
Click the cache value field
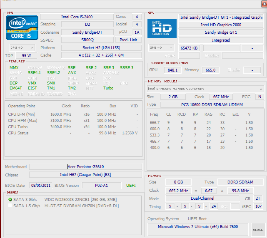click(101, 55)
